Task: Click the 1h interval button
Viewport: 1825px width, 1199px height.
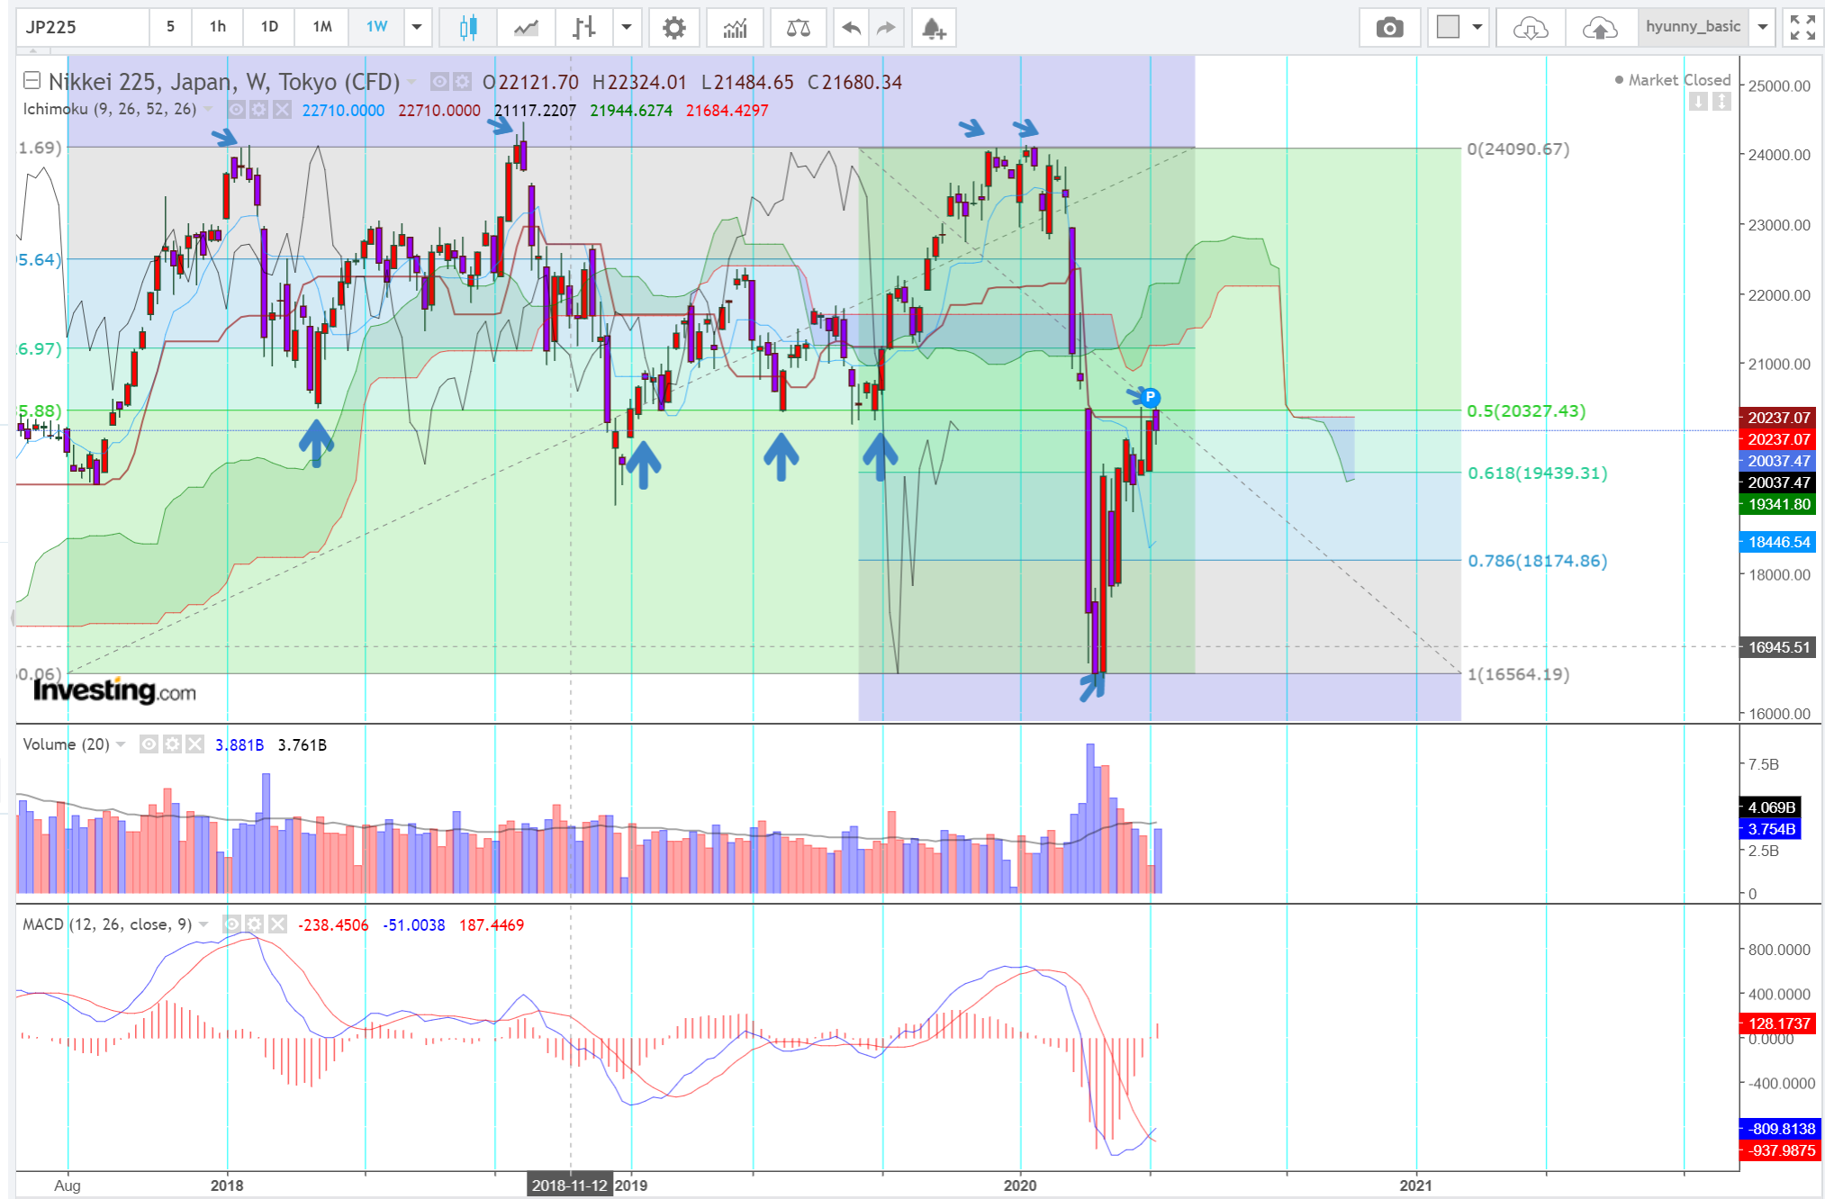Action: pos(218,27)
